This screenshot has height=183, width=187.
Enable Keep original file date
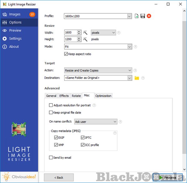point(51,113)
